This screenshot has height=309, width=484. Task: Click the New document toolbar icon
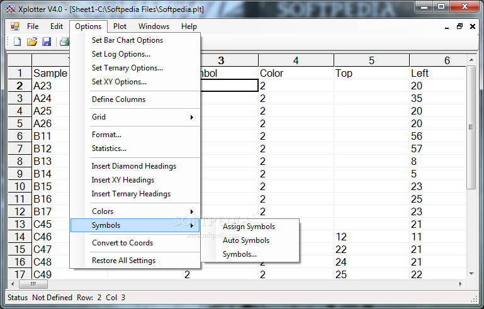17,42
